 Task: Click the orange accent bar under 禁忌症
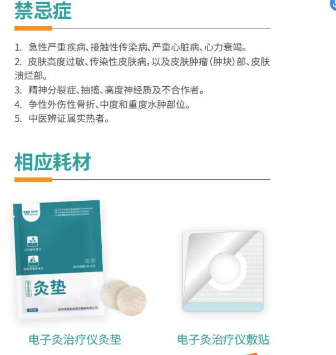pos(33,28)
